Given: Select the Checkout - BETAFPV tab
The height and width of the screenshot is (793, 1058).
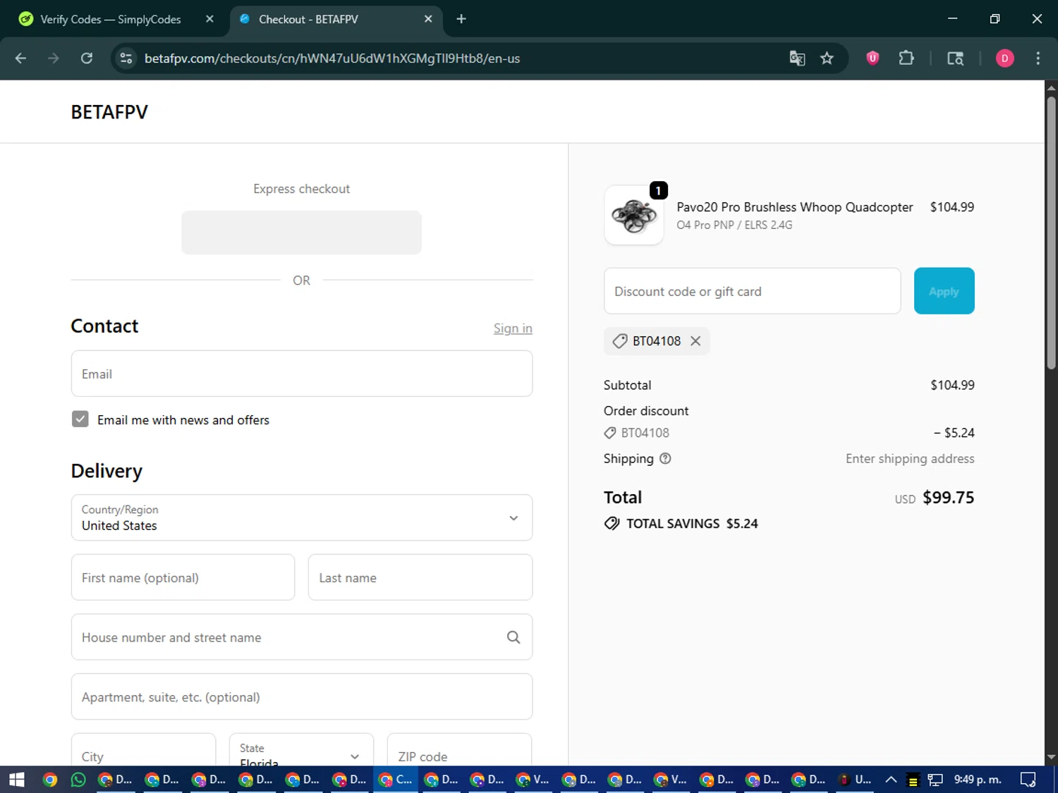Looking at the screenshot, I should click(308, 19).
